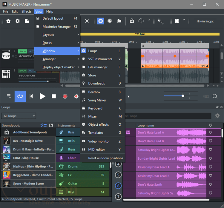Select pitch level 5 circle
This screenshot has height=208, width=224.
click(x=118, y=175)
